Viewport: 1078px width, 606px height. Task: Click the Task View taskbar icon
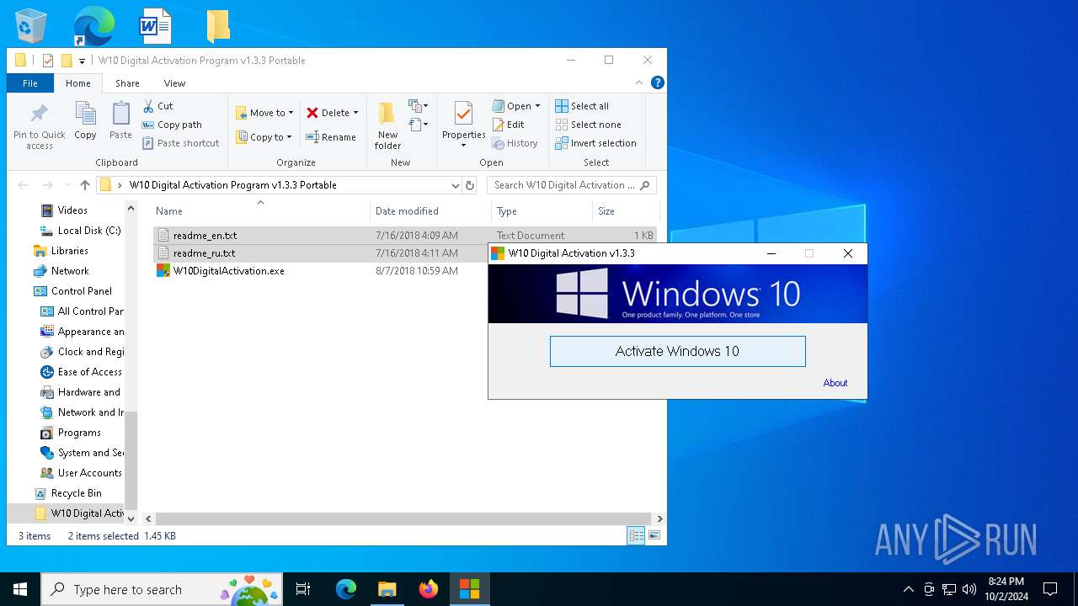click(x=303, y=589)
